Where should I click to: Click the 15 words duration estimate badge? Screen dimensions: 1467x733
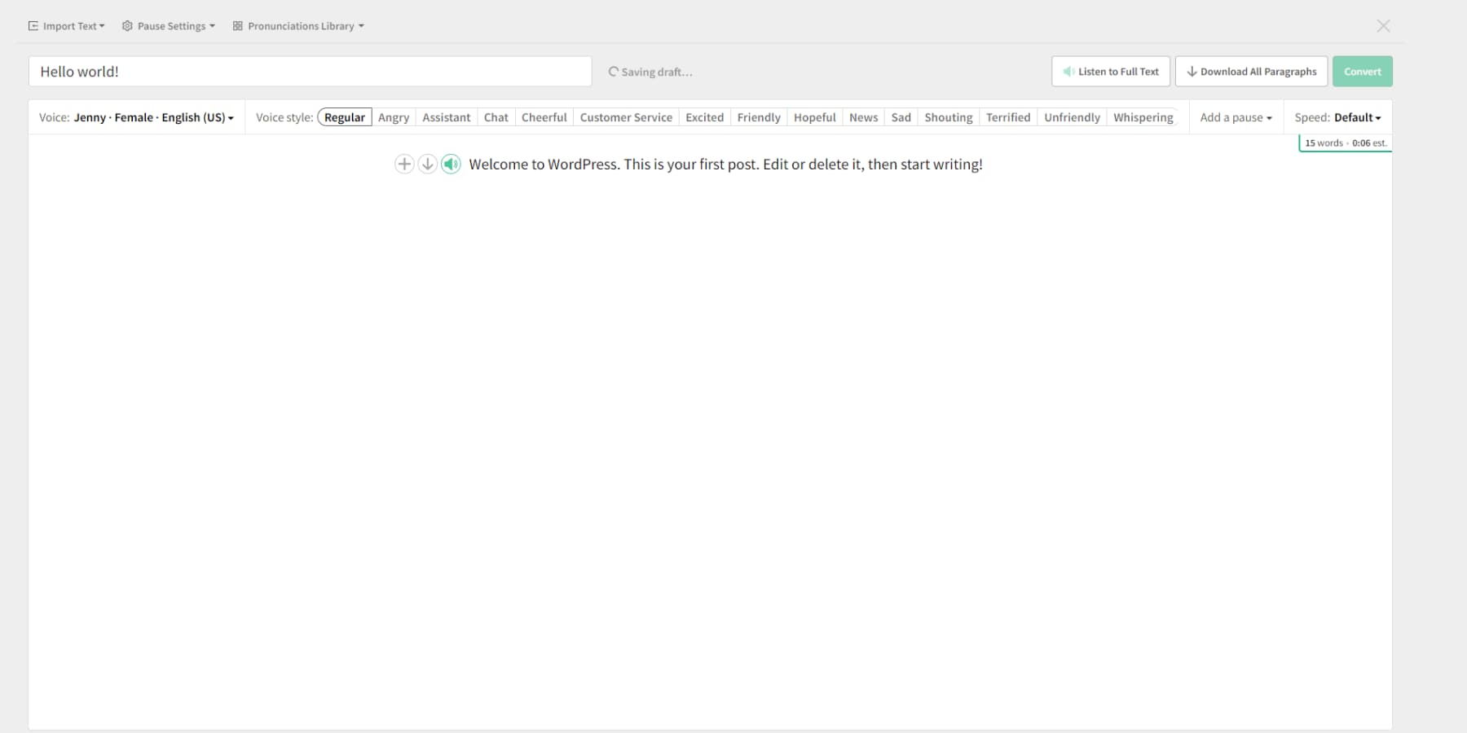tap(1345, 143)
